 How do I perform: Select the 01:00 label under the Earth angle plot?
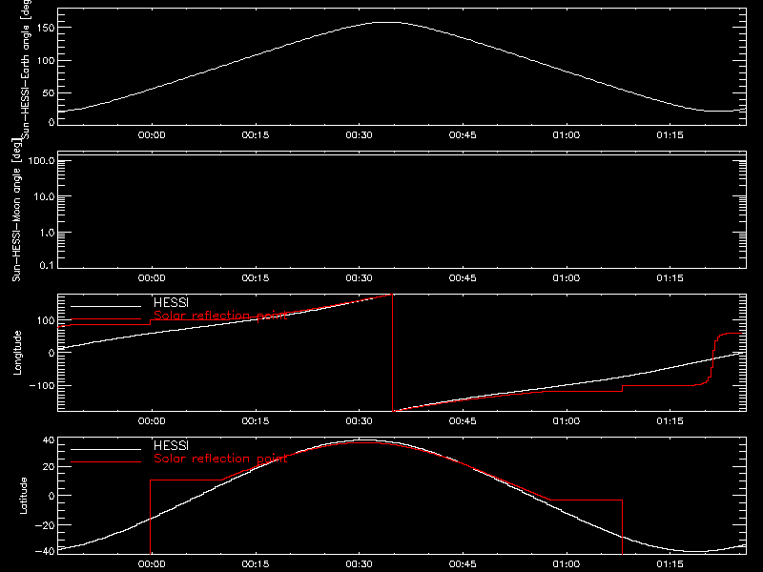tap(567, 135)
